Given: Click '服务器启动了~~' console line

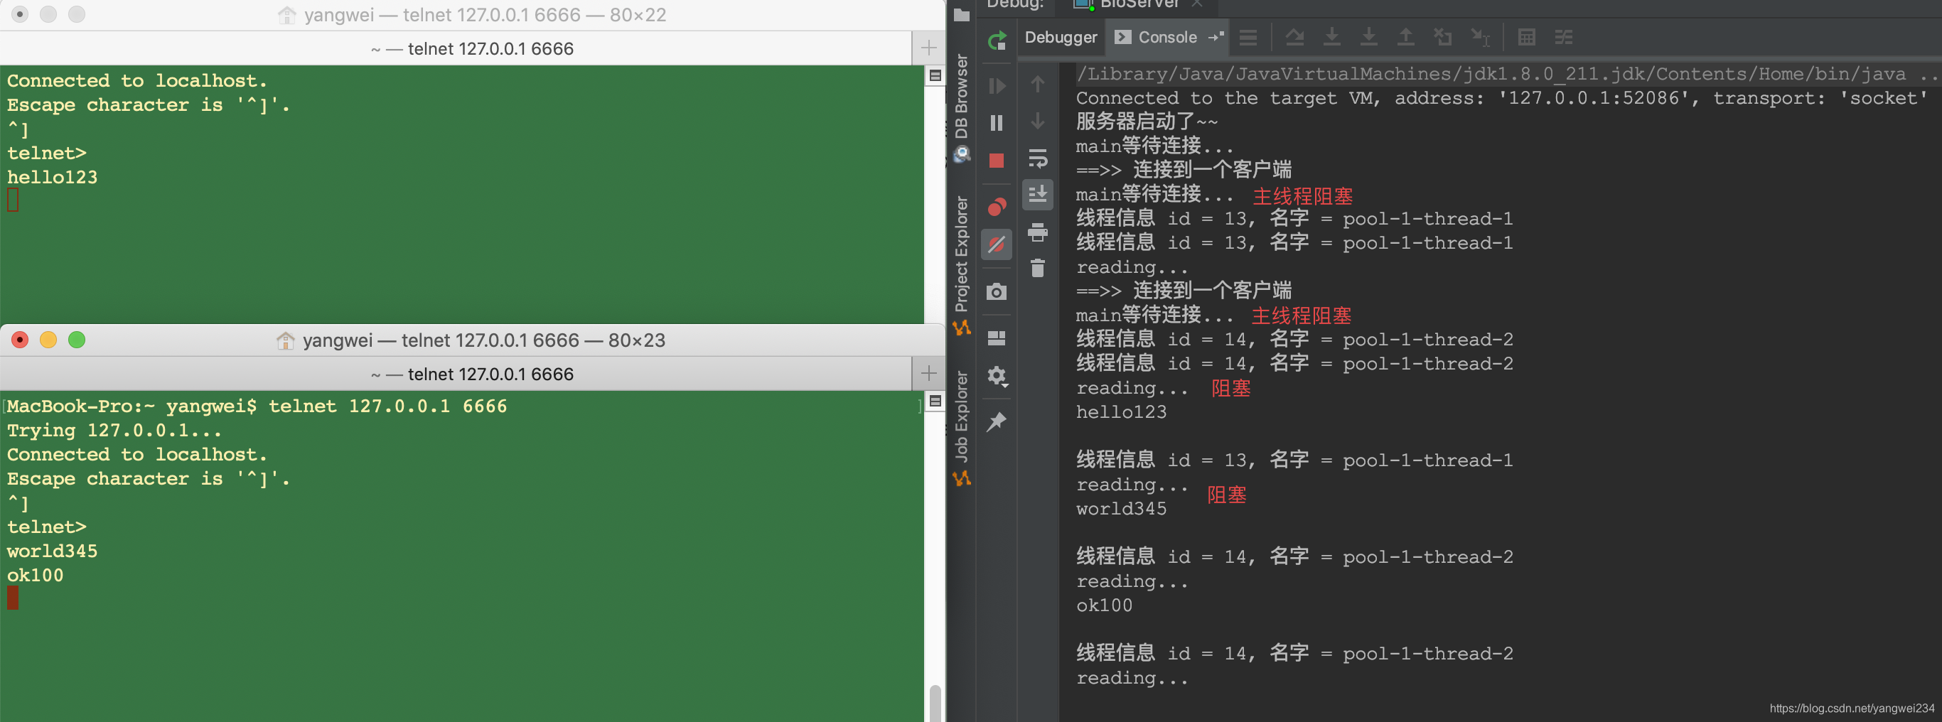Looking at the screenshot, I should click(x=1147, y=122).
